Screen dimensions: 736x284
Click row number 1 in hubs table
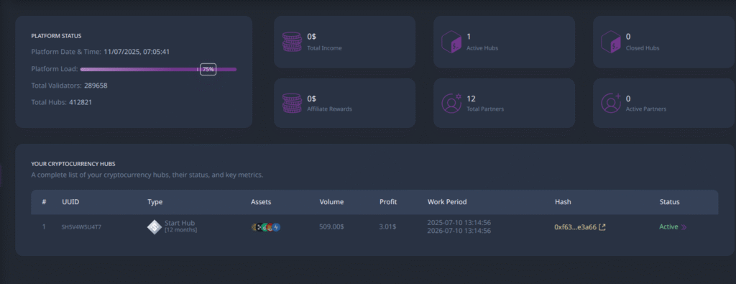[44, 226]
